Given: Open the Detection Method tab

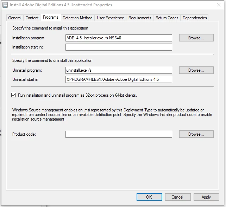Looking at the screenshot, I should (x=77, y=18).
